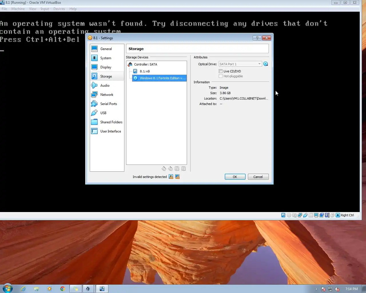This screenshot has height=293, width=366.
Task: Open the Help menu
Action: tap(73, 9)
